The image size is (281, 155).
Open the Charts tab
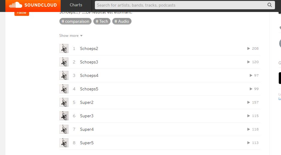pos(76,5)
